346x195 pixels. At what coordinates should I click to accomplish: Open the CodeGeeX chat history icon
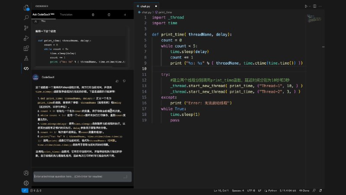pyautogui.click(x=109, y=15)
